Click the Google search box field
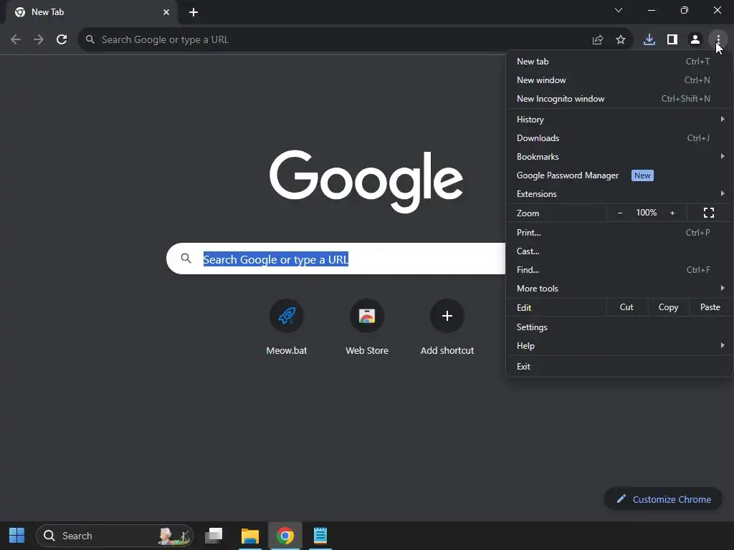 click(x=335, y=258)
